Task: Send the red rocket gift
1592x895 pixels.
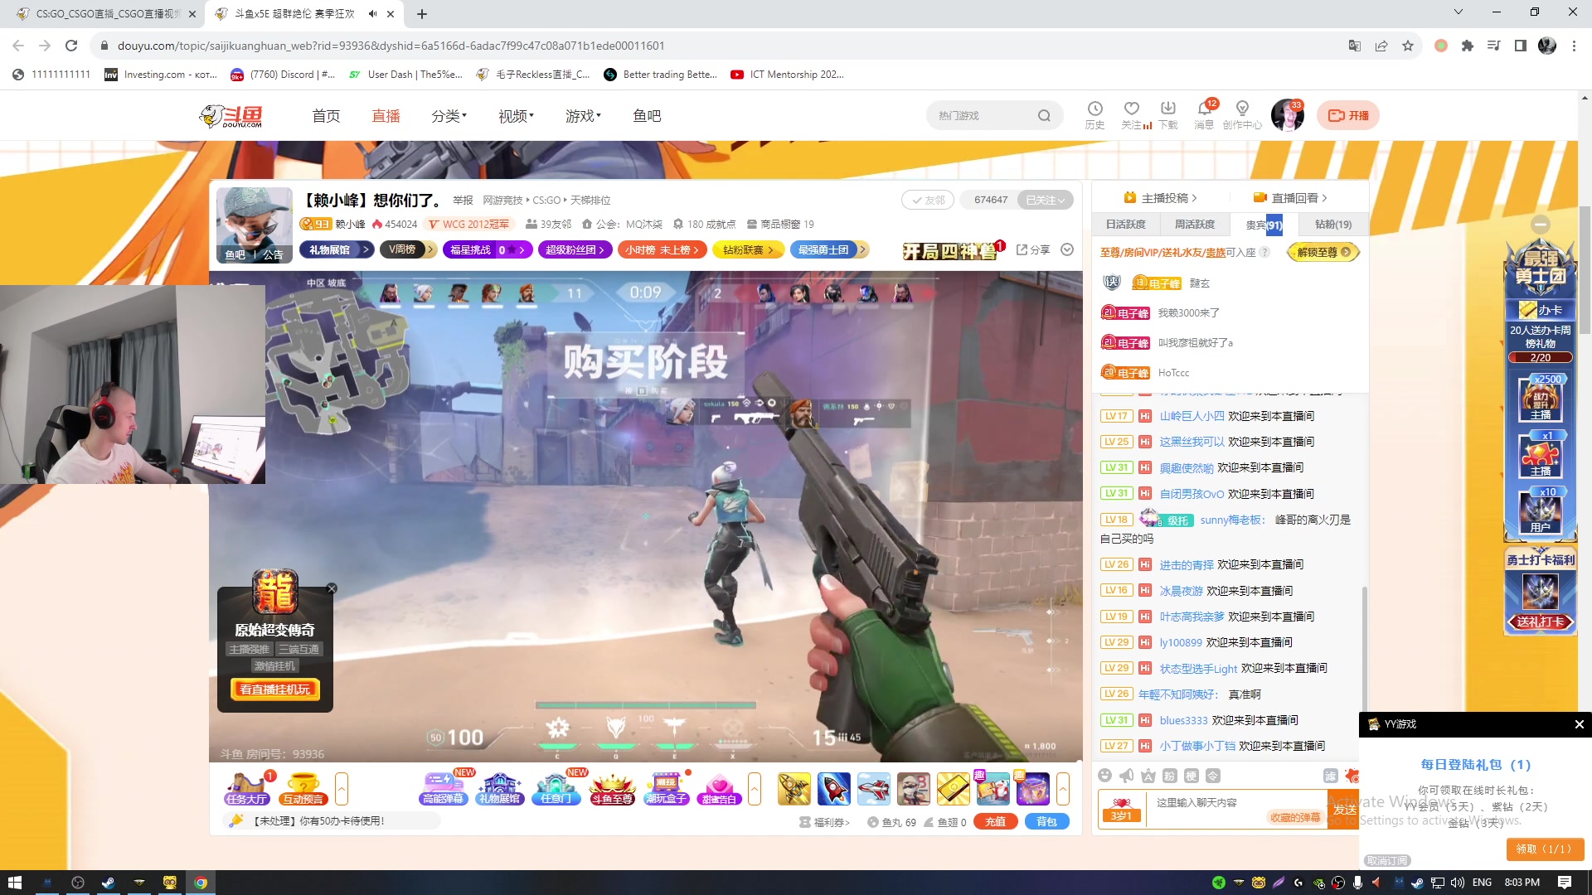Action: pos(833,789)
